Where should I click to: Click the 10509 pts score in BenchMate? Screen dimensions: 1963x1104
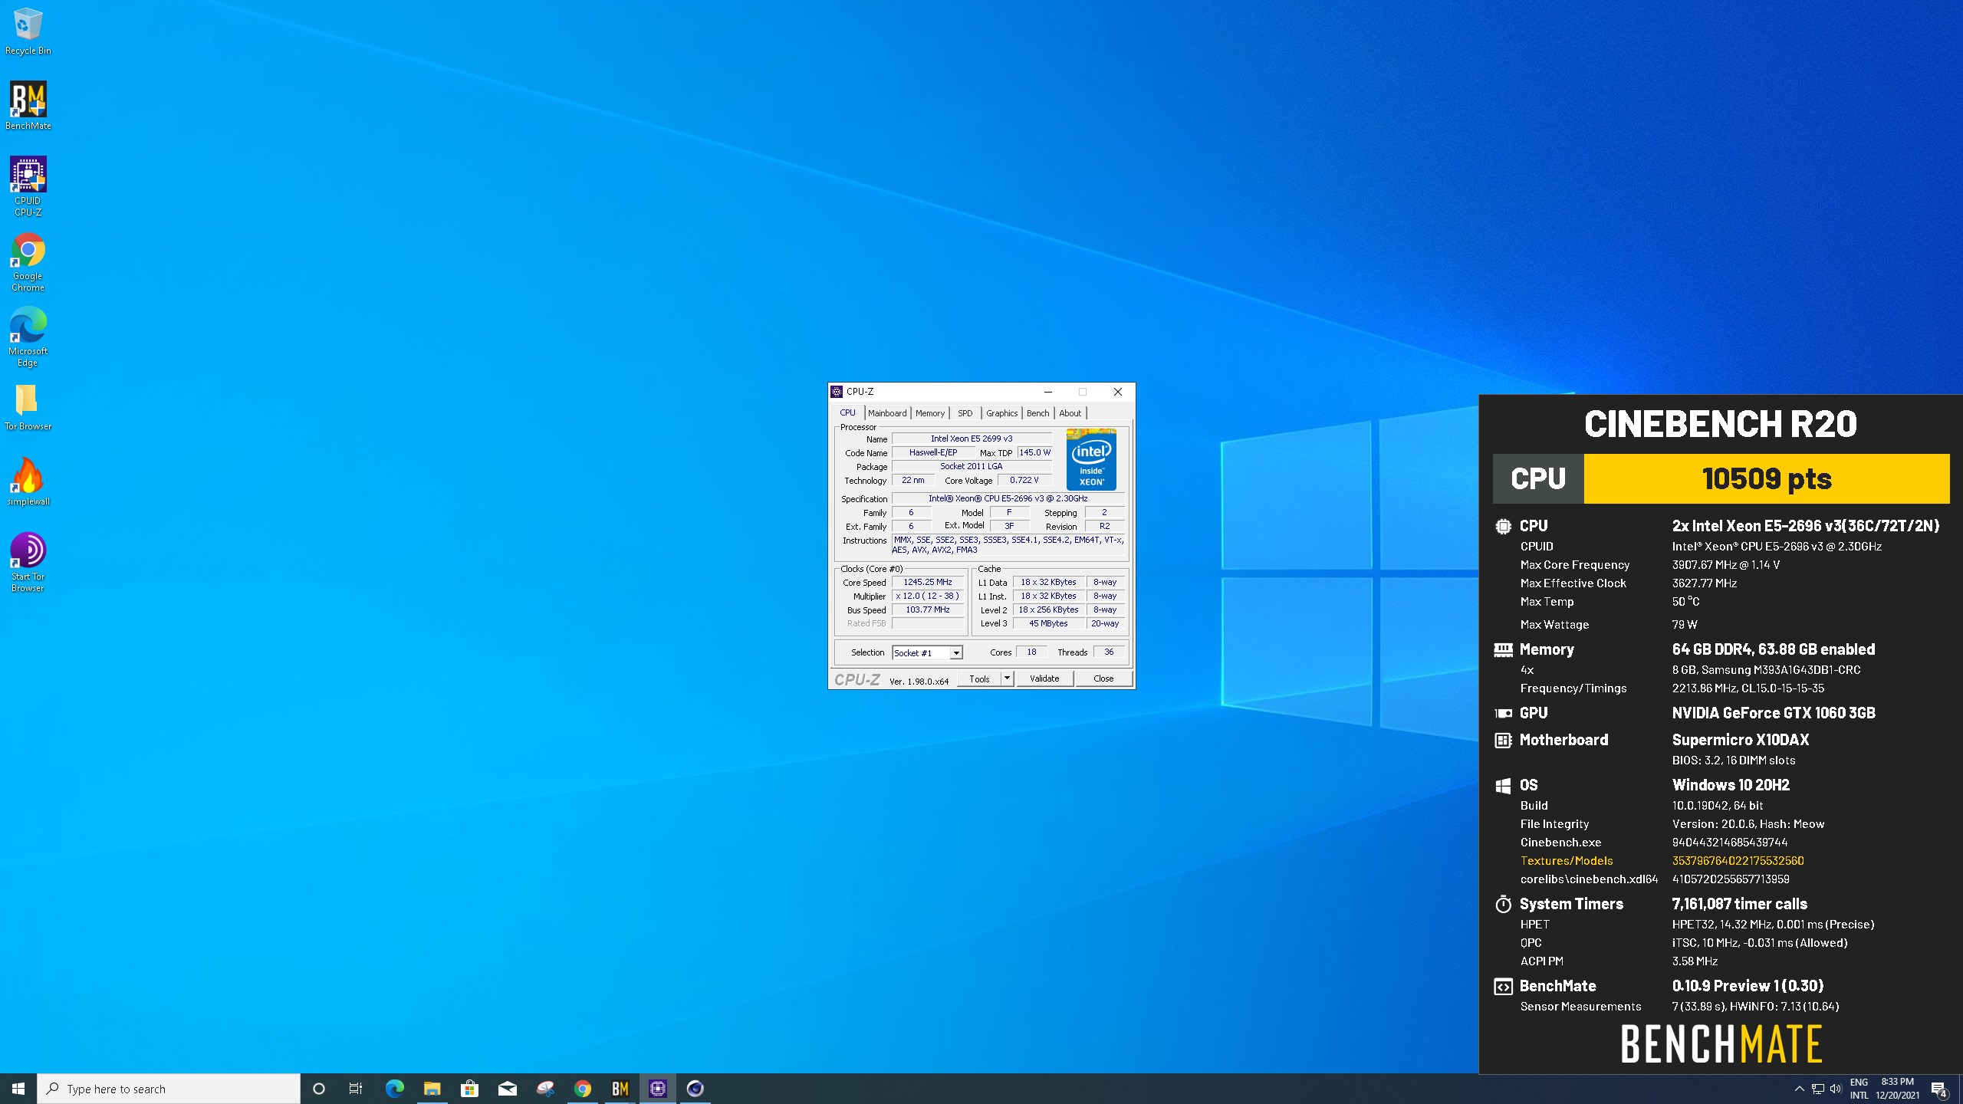[x=1767, y=478]
